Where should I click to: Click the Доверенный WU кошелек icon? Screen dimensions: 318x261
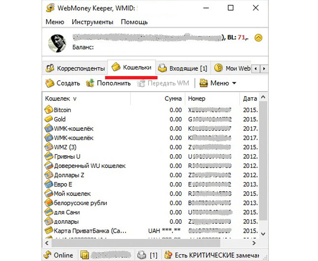(48, 166)
